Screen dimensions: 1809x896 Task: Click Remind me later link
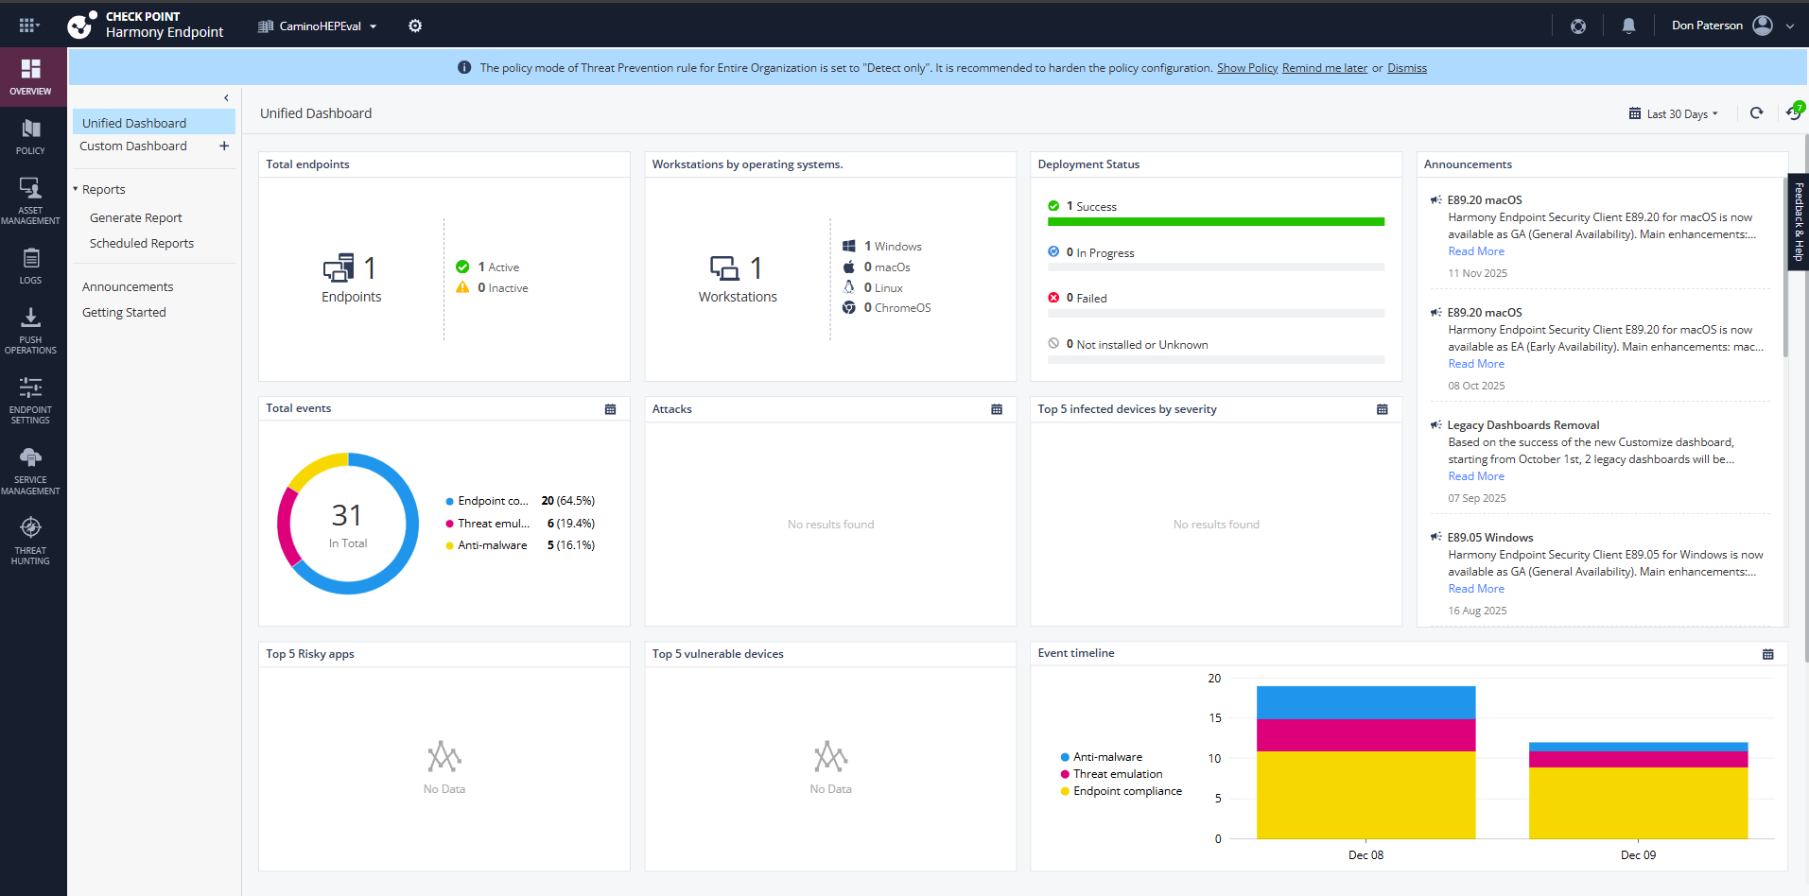click(x=1325, y=68)
